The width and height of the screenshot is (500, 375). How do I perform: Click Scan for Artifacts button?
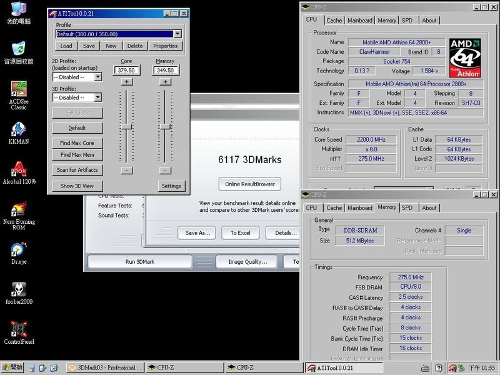click(77, 170)
